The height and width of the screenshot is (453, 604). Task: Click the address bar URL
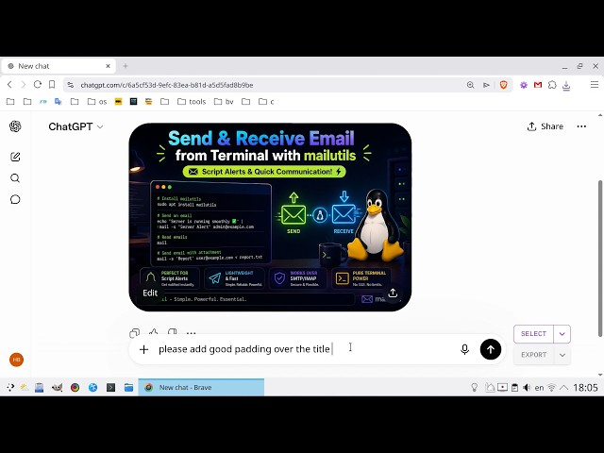click(167, 85)
